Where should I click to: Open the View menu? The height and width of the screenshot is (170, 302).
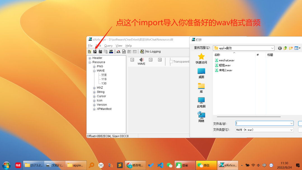pyautogui.click(x=119, y=46)
